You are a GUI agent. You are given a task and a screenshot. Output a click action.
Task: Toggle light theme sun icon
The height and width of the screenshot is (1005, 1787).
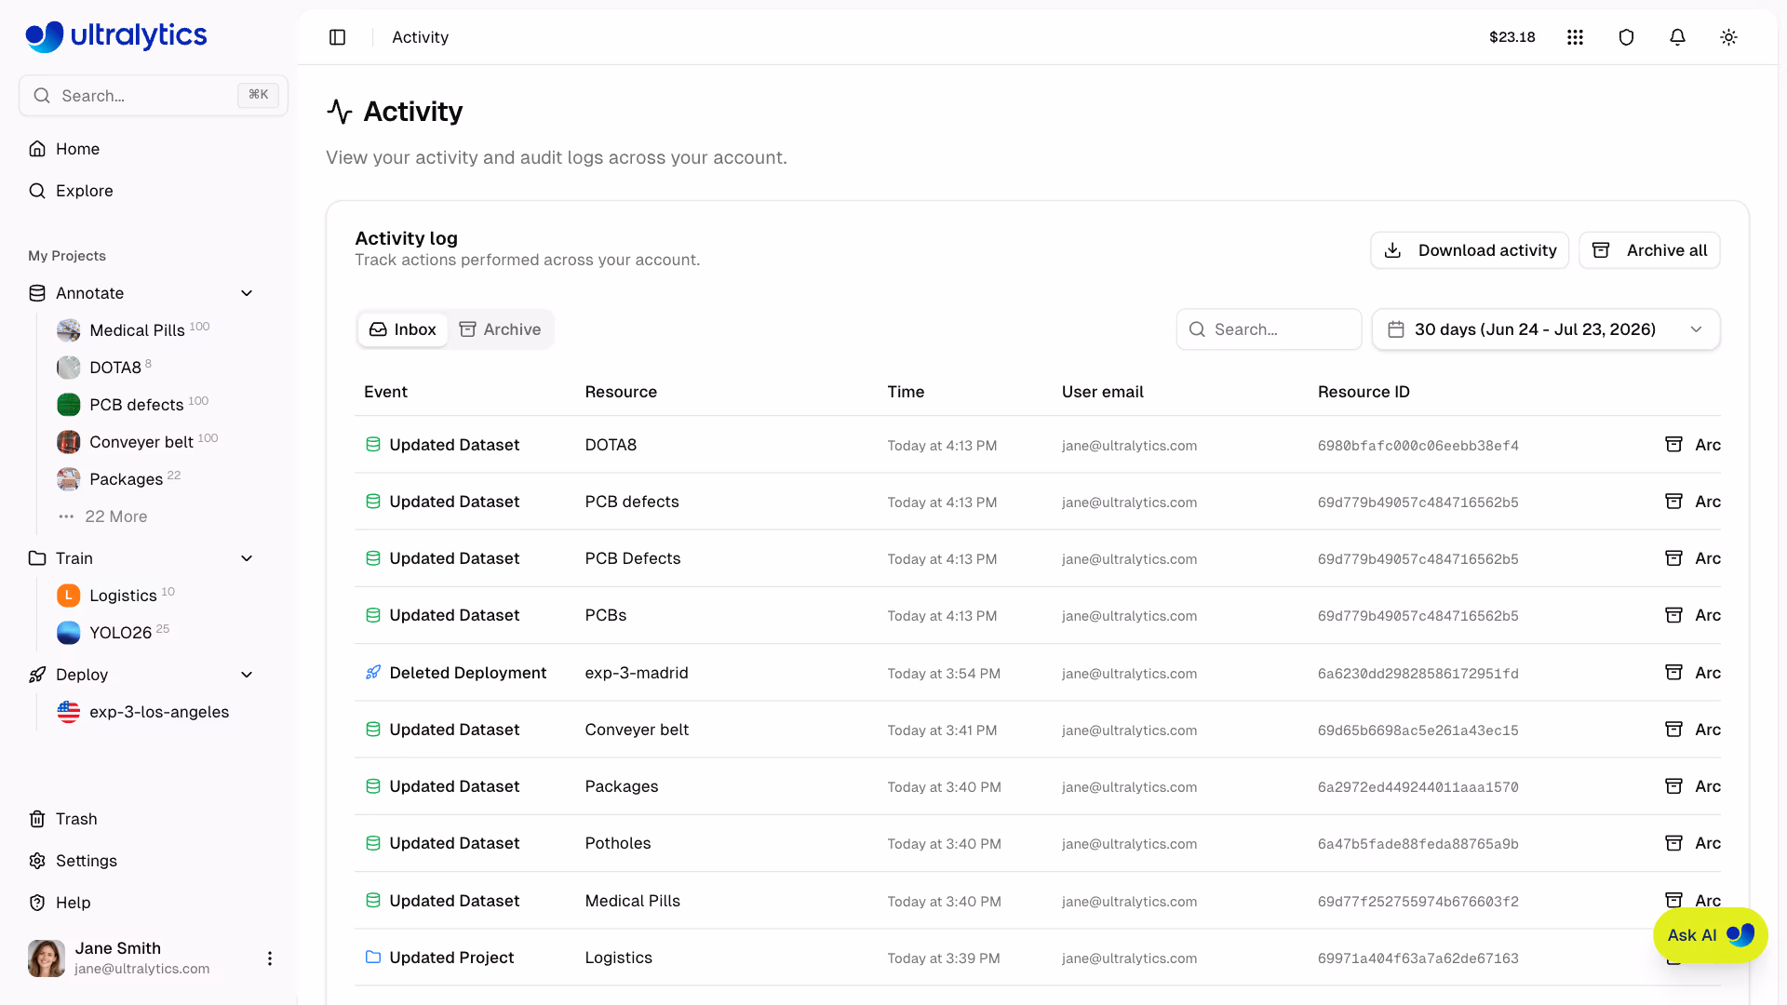pos(1728,37)
